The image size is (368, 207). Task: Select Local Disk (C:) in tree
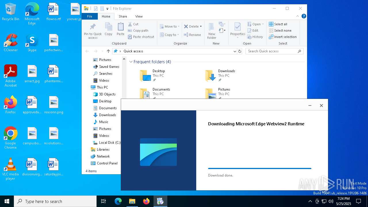[x=107, y=143]
